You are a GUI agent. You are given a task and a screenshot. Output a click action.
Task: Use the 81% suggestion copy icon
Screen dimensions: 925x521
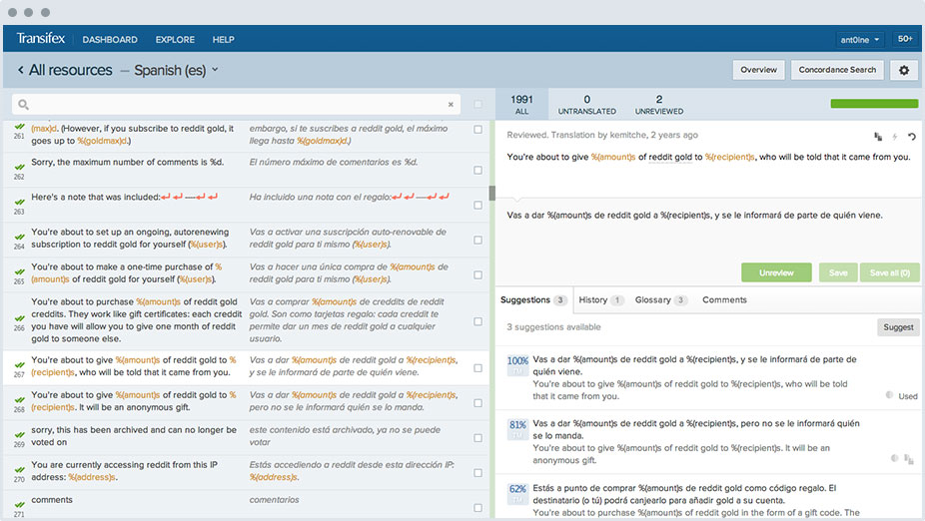tap(908, 458)
